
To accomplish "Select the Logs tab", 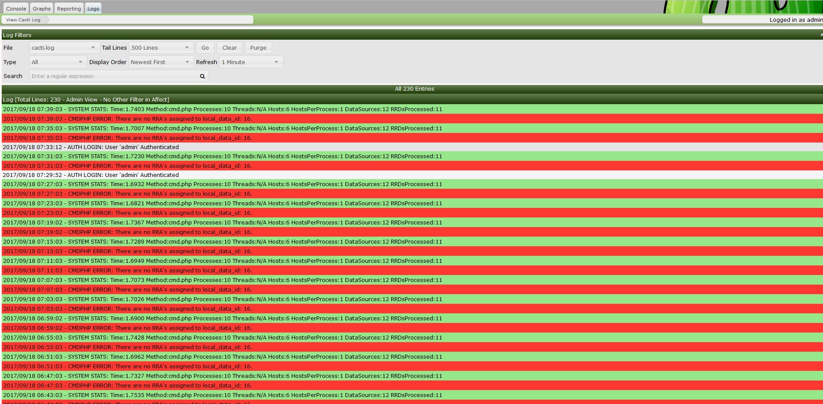I will point(93,8).
